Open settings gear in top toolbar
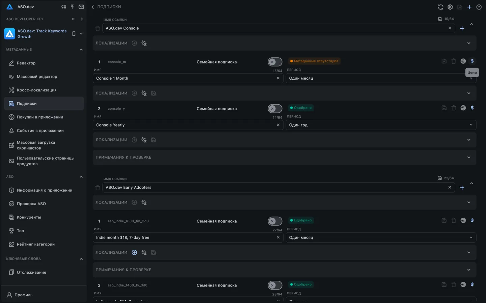Viewport: 486px width, 303px height. pyautogui.click(x=450, y=7)
